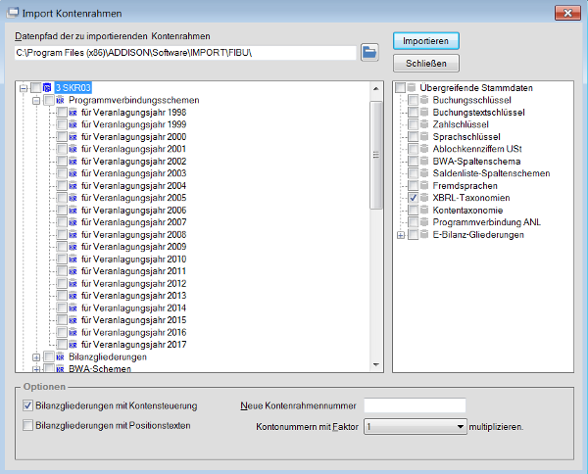Click database icon of Fremdsprachen
Screen dimensions: 588x474
(424, 185)
